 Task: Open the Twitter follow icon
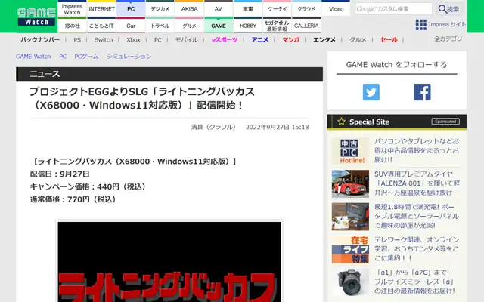(x=371, y=92)
